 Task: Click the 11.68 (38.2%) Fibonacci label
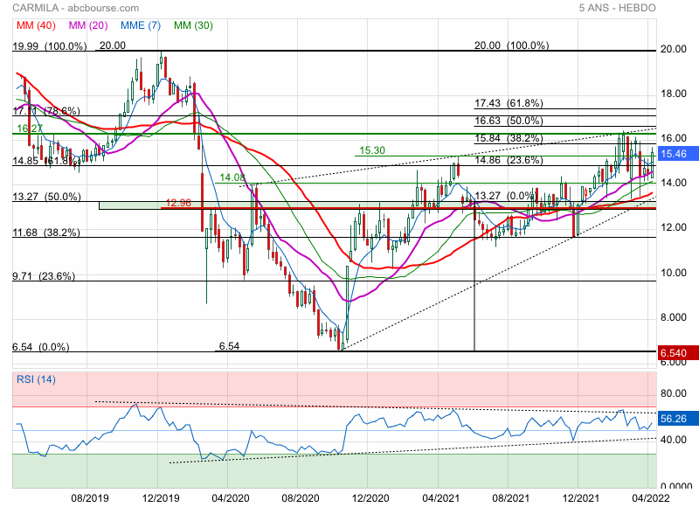point(46,233)
